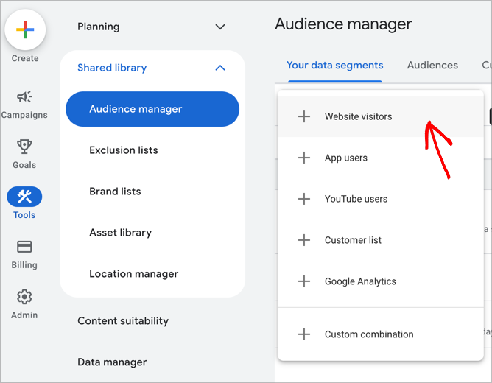
Task: Open Admin via the gear icon
Action: [24, 297]
